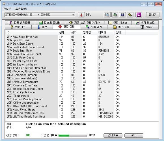
Task: Click the 현재 column header
Action: (x=64, y=32)
